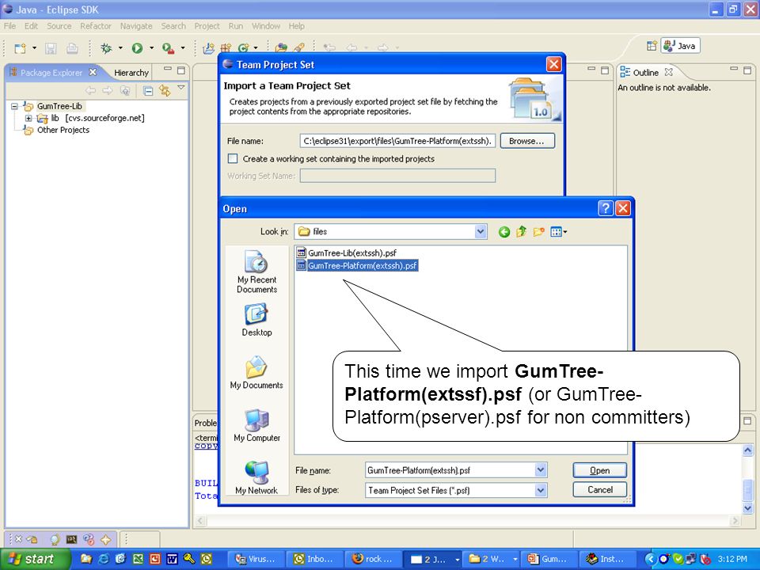Click My Recent Documents shortcut

[256, 272]
